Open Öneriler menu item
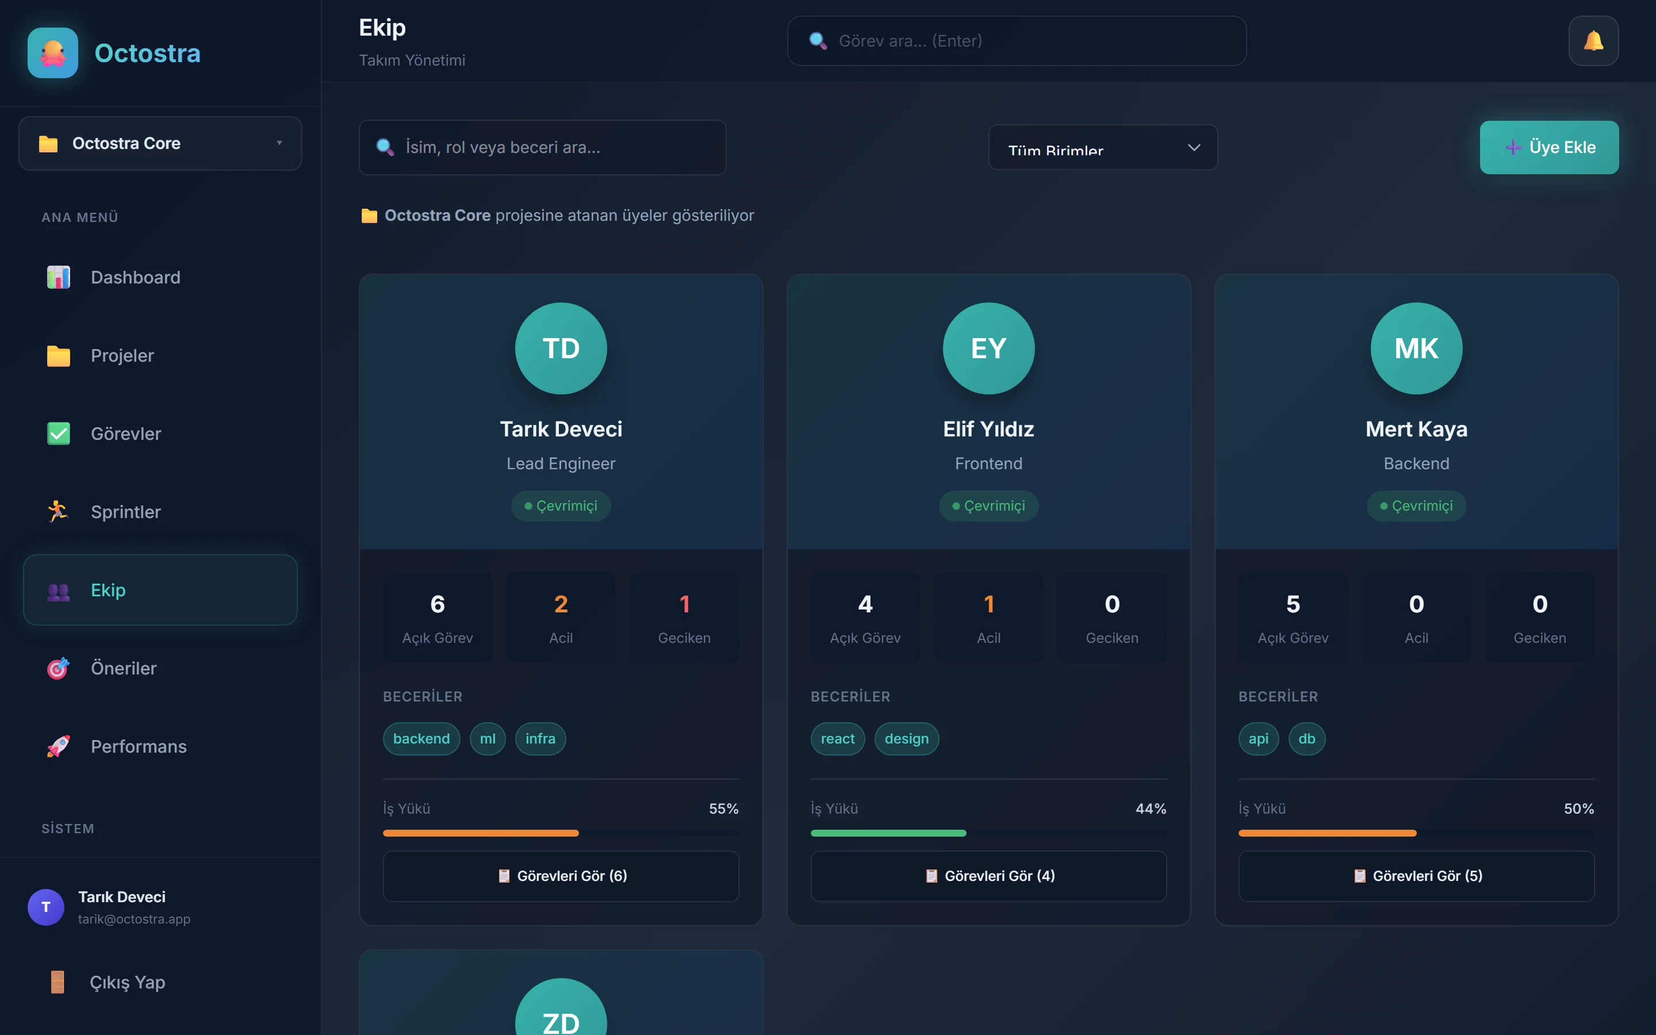The image size is (1656, 1035). click(160, 668)
